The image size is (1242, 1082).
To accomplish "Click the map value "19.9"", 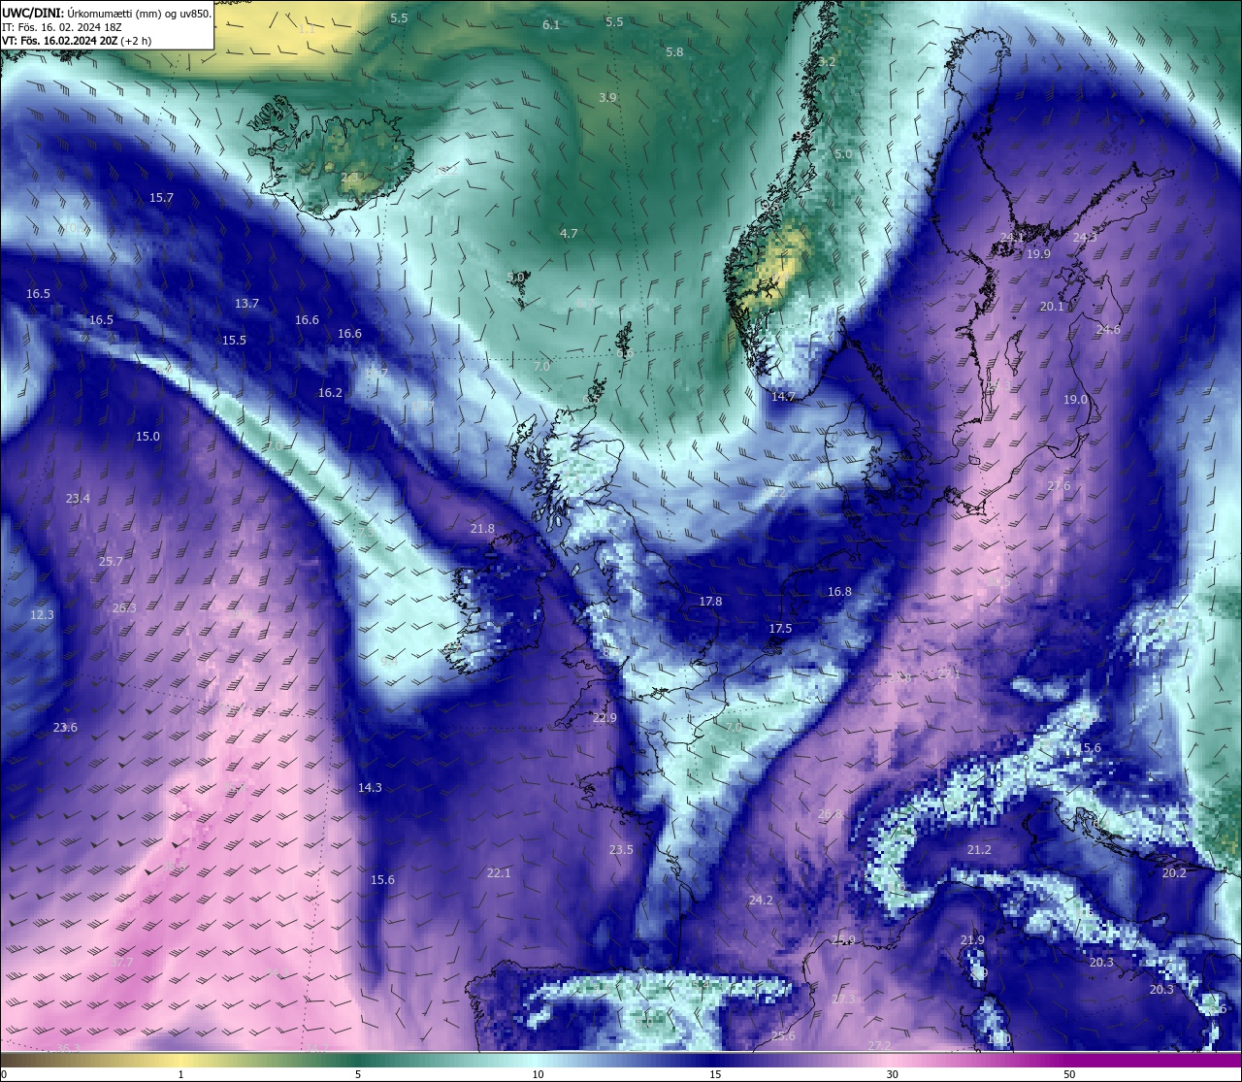I will pos(1038,254).
